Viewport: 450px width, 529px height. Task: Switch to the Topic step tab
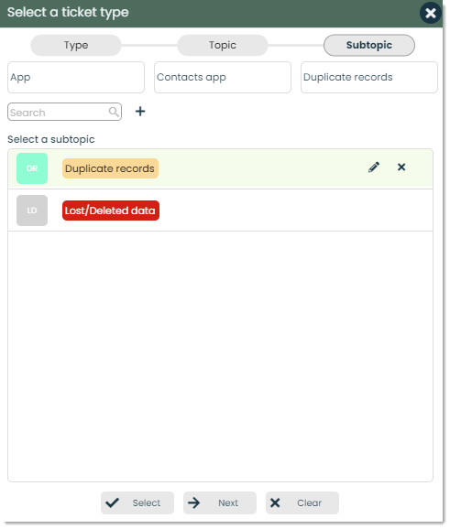[223, 45]
